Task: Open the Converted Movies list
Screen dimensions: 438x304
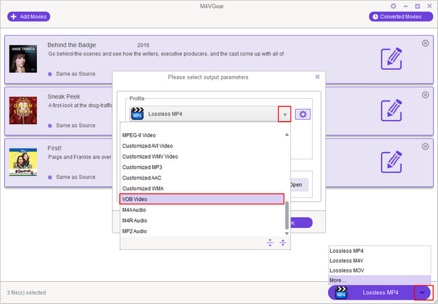Action: 400,17
